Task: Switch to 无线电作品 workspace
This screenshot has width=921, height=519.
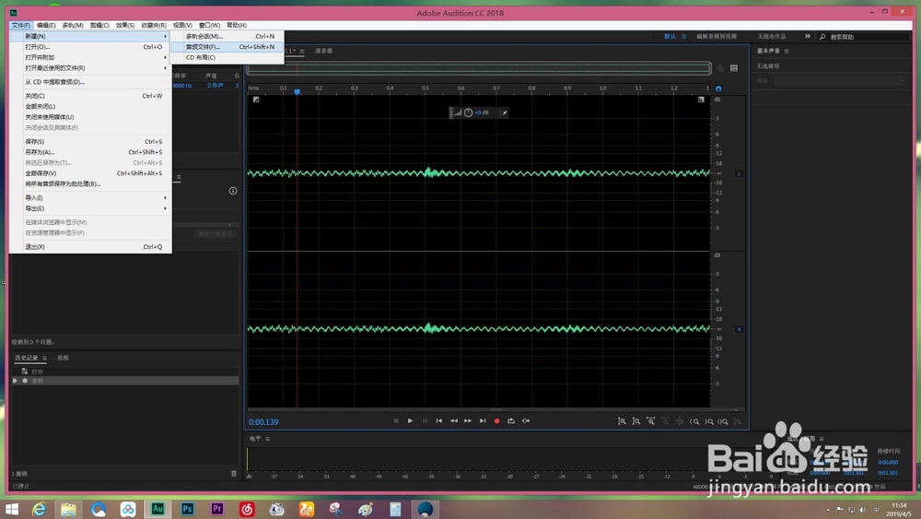Action: click(x=771, y=37)
